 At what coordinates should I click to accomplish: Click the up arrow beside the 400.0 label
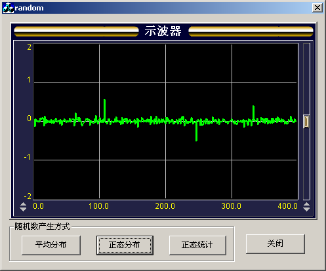pyautogui.click(x=306, y=204)
